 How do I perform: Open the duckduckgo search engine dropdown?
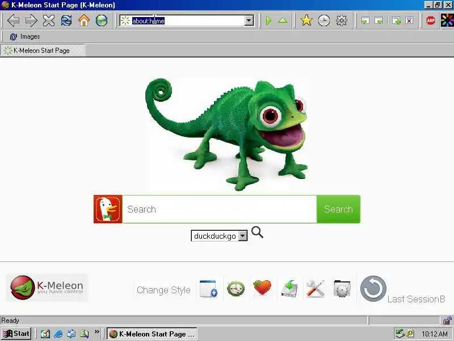tap(219, 236)
